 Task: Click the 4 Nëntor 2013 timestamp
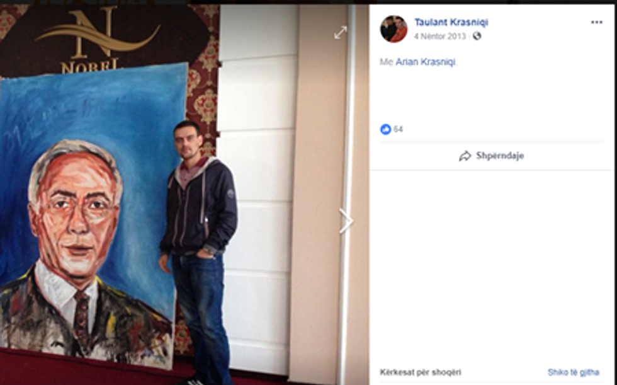pyautogui.click(x=439, y=36)
